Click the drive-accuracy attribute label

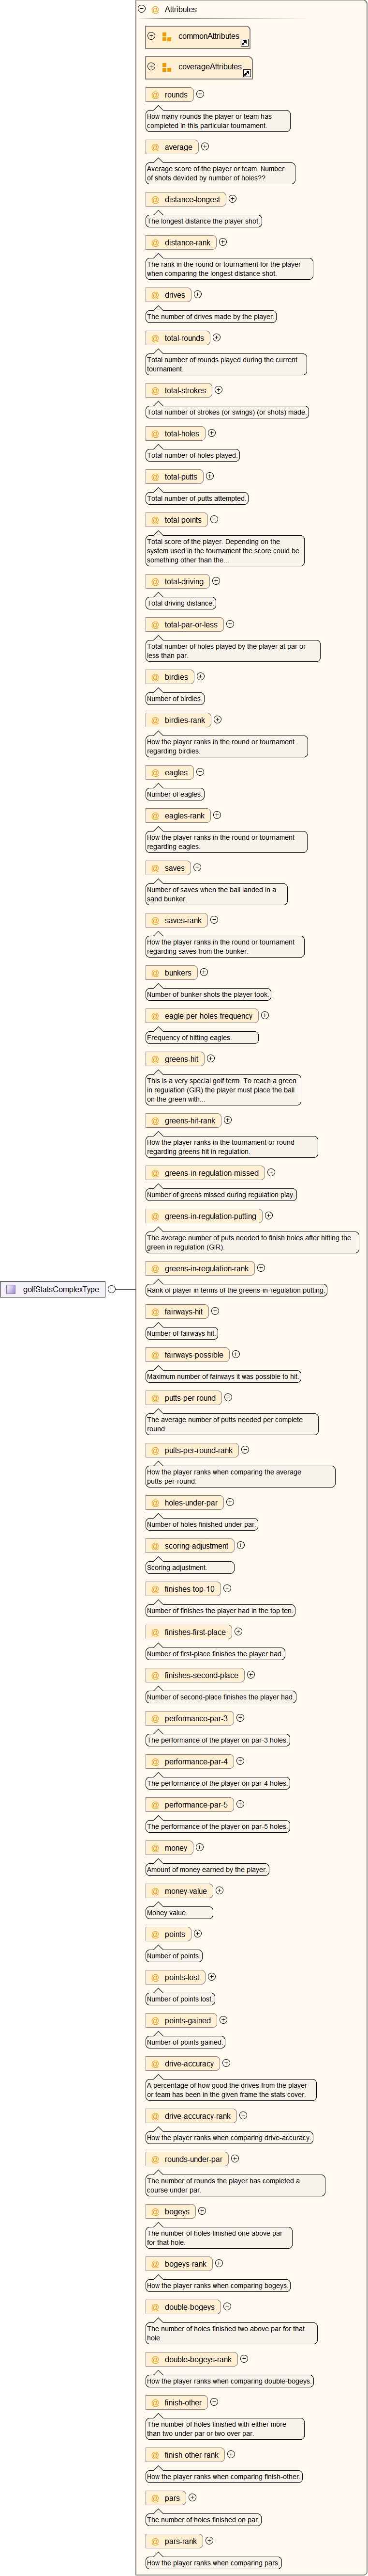click(x=190, y=2064)
